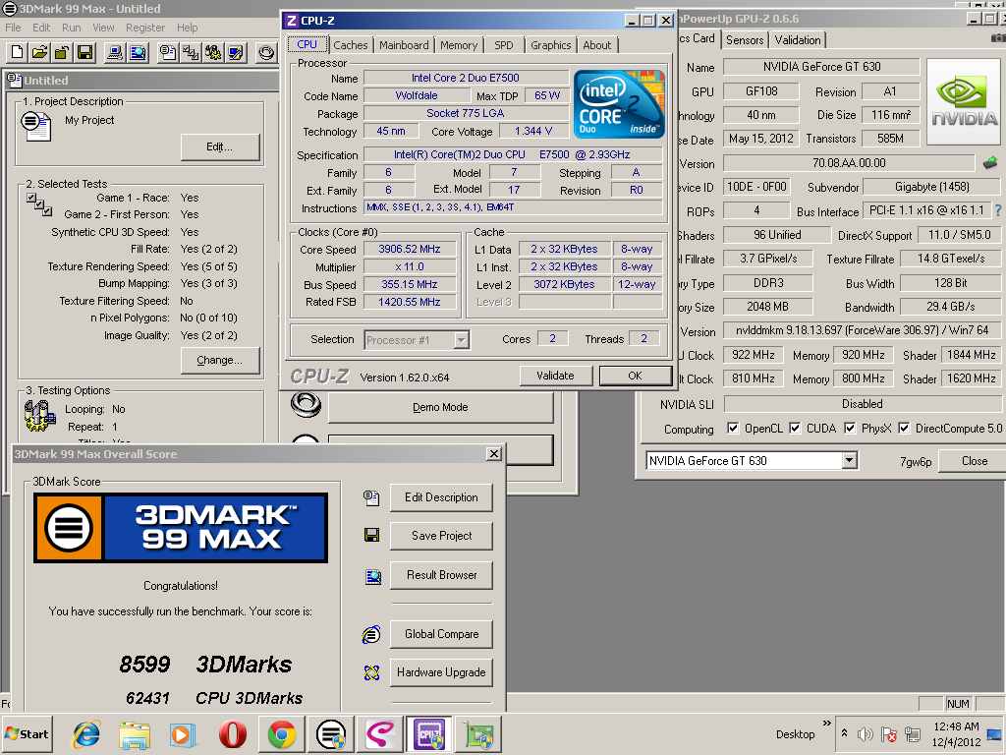Screen dimensions: 1006x755
Task: Click the Hardware Upgrade button
Action: (441, 672)
